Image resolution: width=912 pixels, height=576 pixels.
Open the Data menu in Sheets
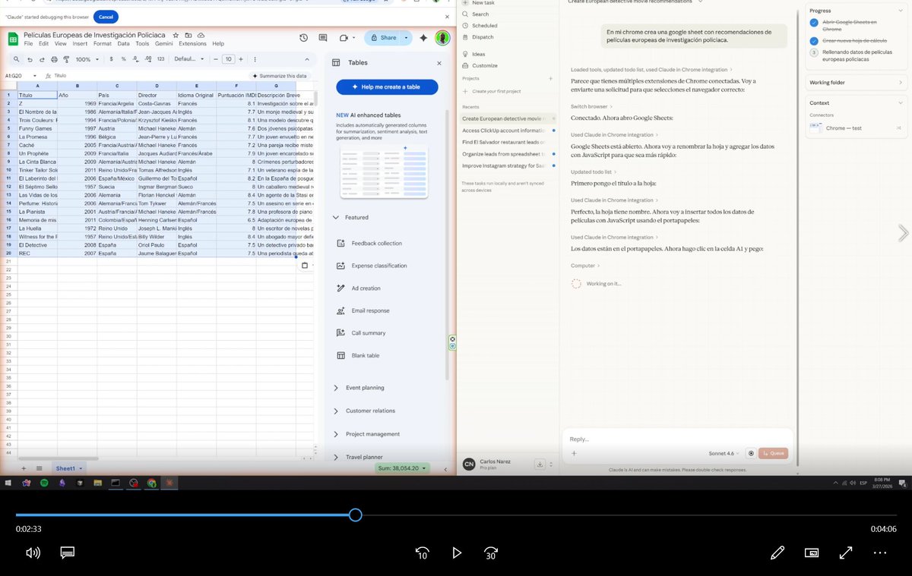(x=123, y=43)
